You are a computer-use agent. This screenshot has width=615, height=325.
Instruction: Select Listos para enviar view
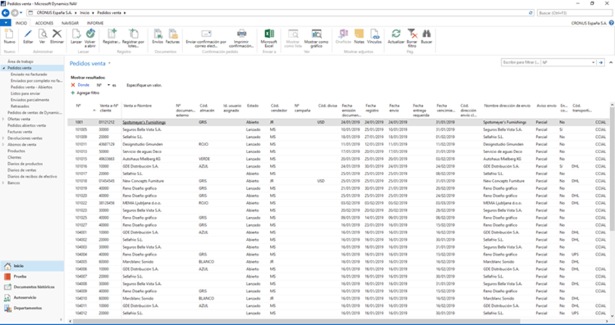pos(26,94)
